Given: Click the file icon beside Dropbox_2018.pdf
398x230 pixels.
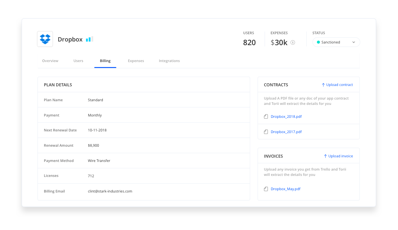Looking at the screenshot, I should 266,116.
